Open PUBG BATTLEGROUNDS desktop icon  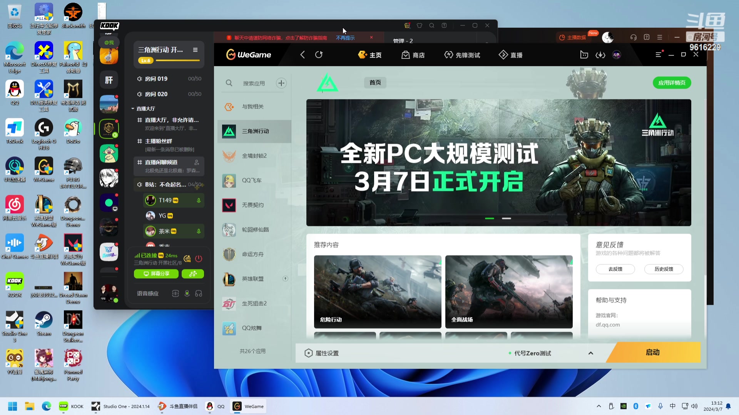pos(73,173)
